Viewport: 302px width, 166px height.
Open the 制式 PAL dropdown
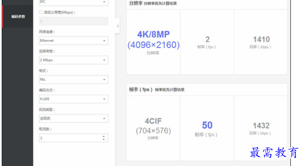pos(74,80)
